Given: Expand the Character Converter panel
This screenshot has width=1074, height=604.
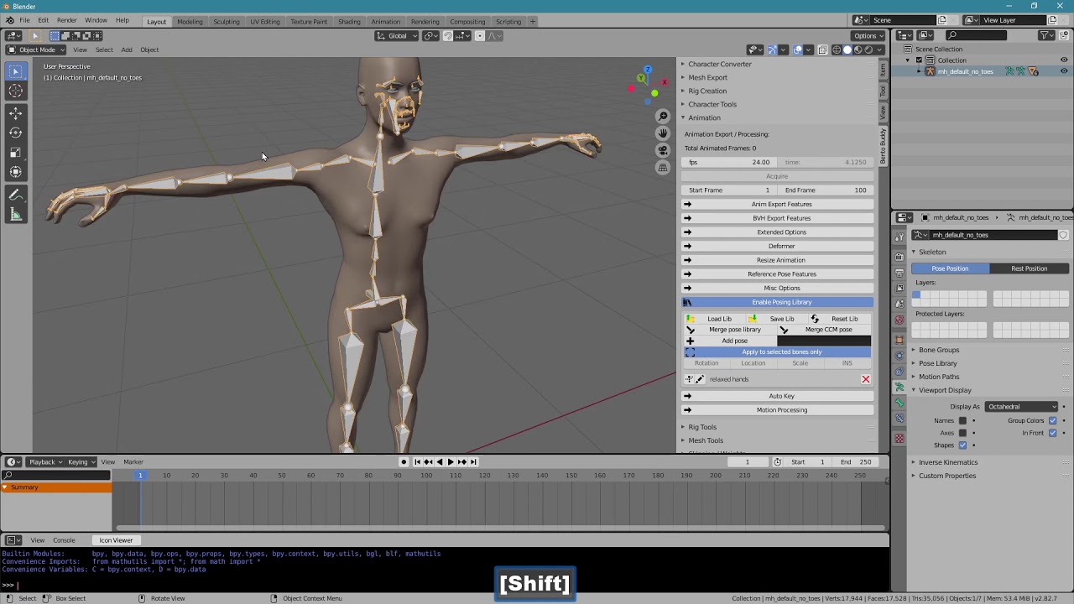Looking at the screenshot, I should coord(720,64).
